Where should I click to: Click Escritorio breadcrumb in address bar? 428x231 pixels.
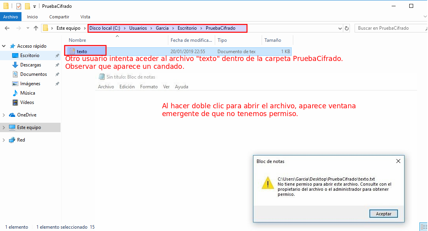[187, 28]
